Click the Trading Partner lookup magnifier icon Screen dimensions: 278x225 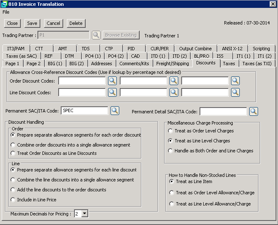pos(96,35)
